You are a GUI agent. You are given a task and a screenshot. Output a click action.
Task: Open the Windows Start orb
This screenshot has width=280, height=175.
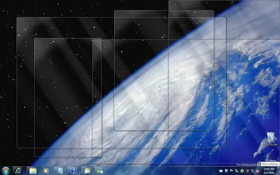coord(6,171)
